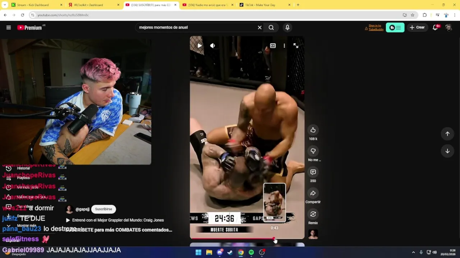Open the @gapsjj channel avatar
The height and width of the screenshot is (258, 460).
click(69, 209)
